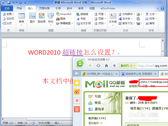Switch to the Home (开始) tab
Image resolution: width=168 pixels, height=126 pixels.
pos(19,8)
